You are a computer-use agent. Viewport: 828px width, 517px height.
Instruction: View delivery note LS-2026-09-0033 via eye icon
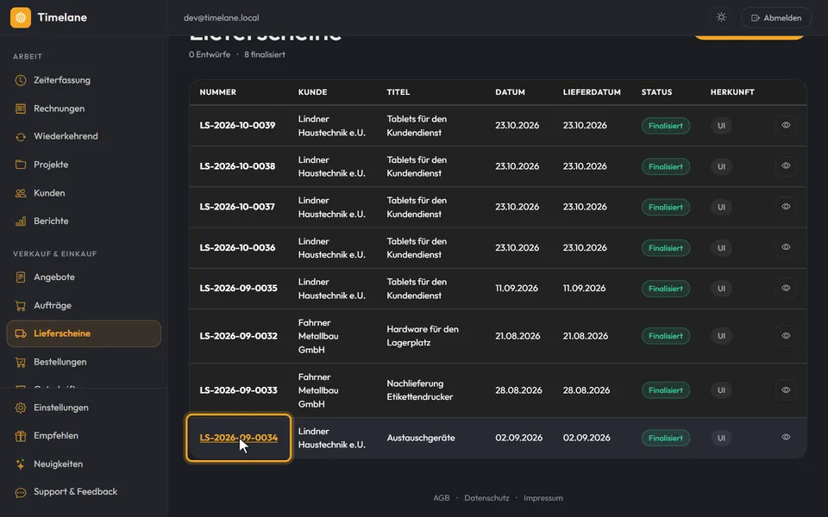pyautogui.click(x=786, y=390)
